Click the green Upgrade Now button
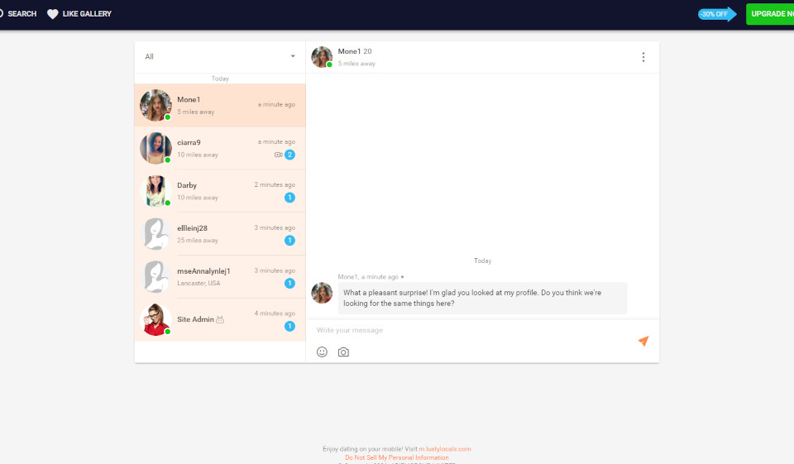 (771, 14)
